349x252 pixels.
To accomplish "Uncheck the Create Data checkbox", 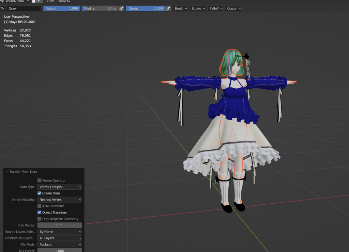I will [40, 193].
